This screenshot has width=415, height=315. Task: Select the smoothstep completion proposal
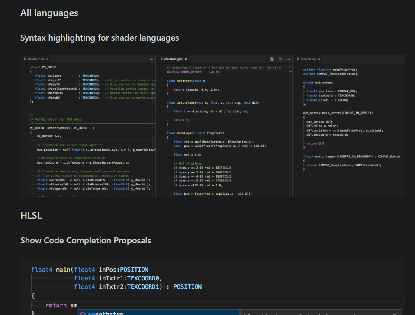[159, 313]
